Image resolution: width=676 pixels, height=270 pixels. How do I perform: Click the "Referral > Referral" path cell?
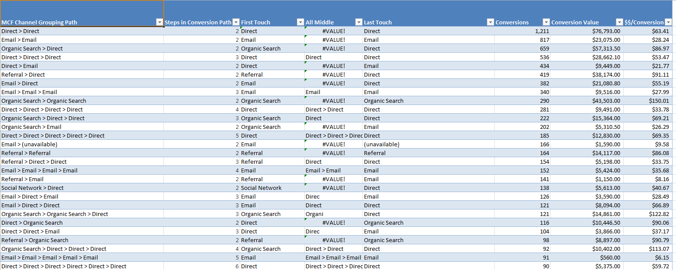point(82,153)
